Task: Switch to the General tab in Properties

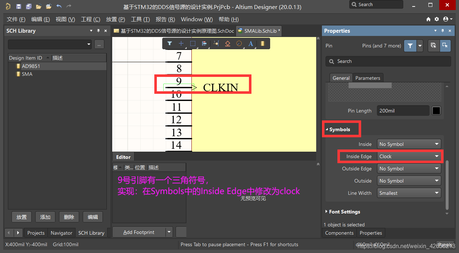Action: 341,78
